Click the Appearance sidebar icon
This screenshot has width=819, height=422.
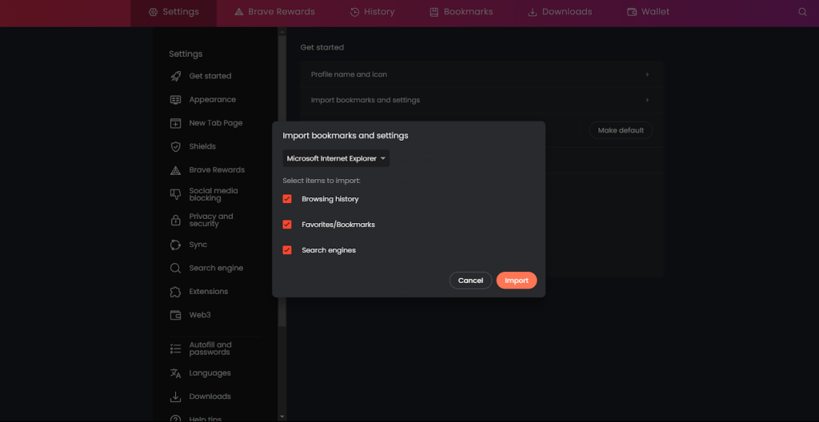[175, 100]
